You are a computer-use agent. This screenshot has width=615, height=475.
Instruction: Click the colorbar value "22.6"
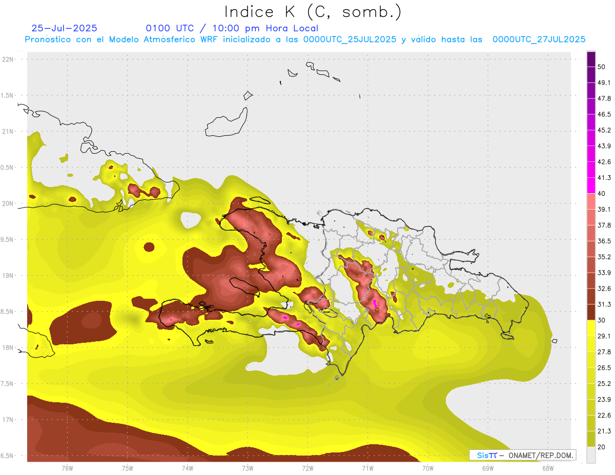tap(604, 415)
